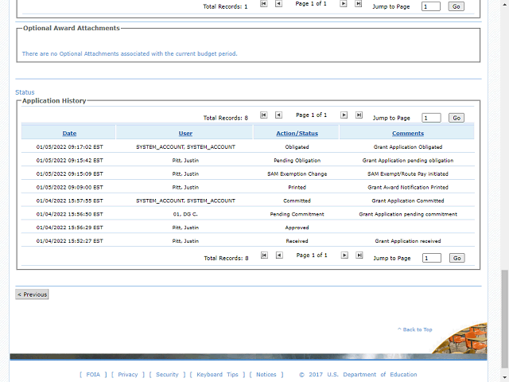Click next-page arrow below Application History table
The image size is (509, 382).
pyautogui.click(x=345, y=255)
